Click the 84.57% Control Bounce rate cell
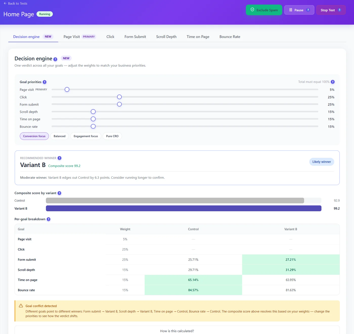The image size is (354, 334). point(193,290)
